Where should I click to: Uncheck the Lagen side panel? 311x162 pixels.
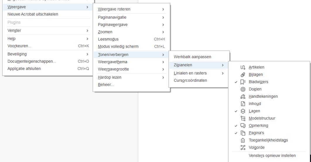pos(254,111)
